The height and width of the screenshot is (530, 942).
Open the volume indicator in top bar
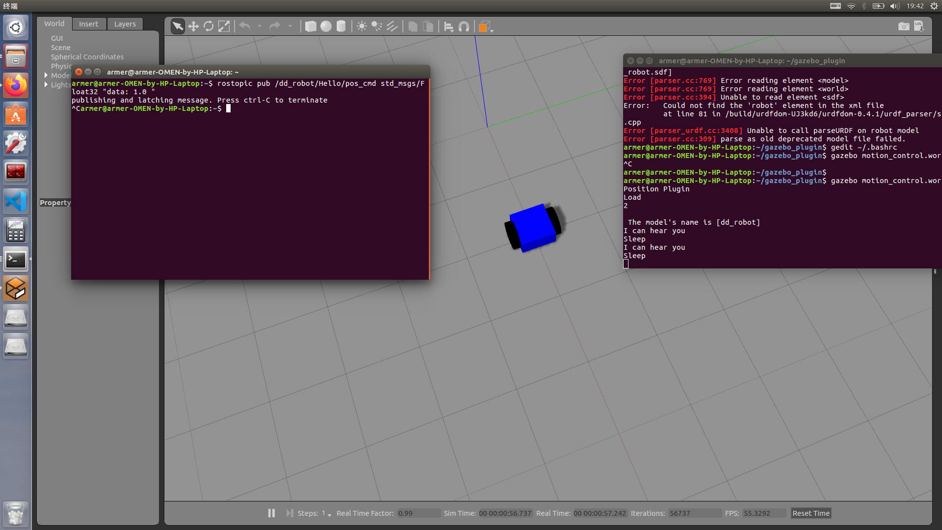click(x=894, y=6)
